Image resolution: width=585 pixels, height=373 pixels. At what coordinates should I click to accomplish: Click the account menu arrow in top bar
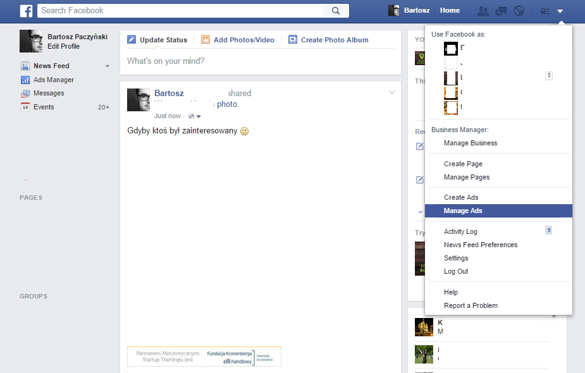point(560,11)
